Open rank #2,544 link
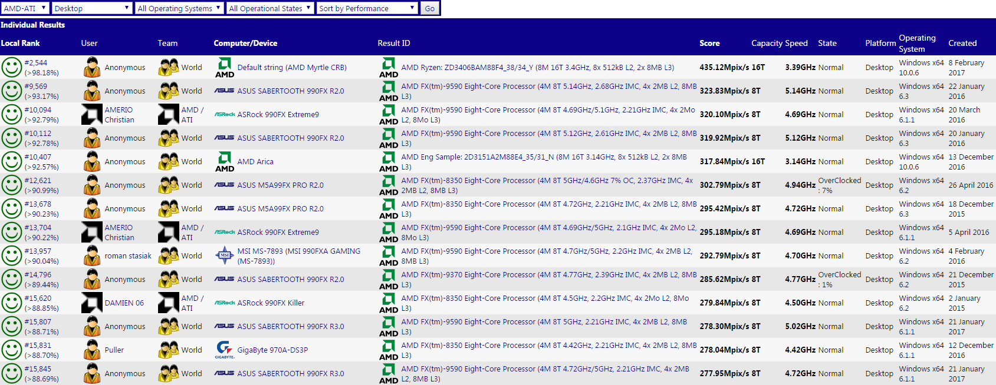 (x=36, y=62)
